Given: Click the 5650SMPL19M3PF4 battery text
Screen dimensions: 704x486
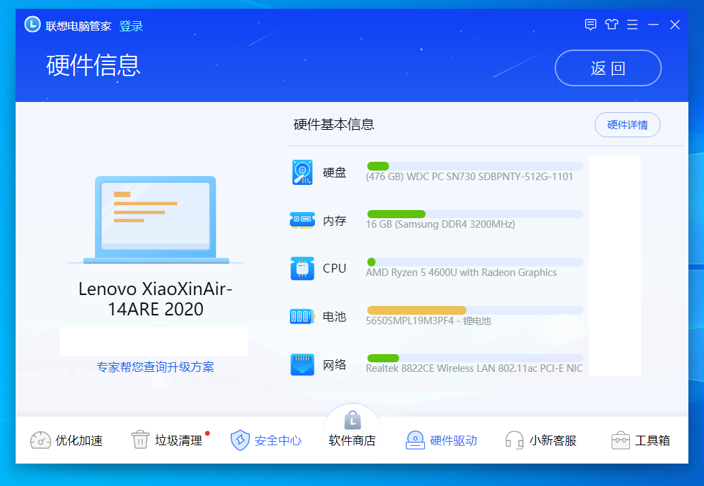Looking at the screenshot, I should tap(428, 321).
